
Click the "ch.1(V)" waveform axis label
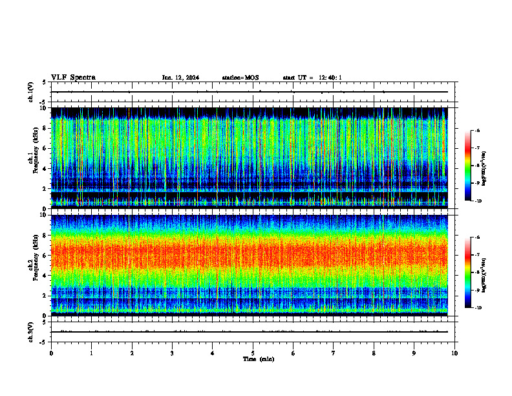(x=31, y=92)
